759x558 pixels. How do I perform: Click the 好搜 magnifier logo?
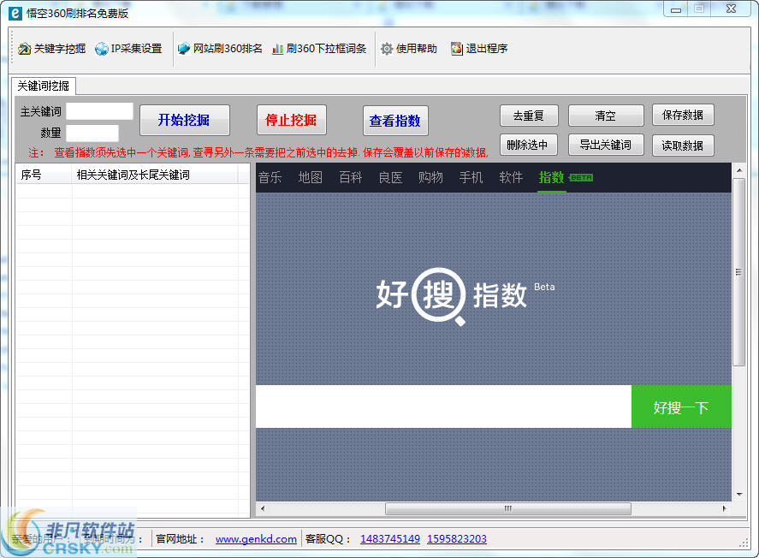pyautogui.click(x=439, y=295)
